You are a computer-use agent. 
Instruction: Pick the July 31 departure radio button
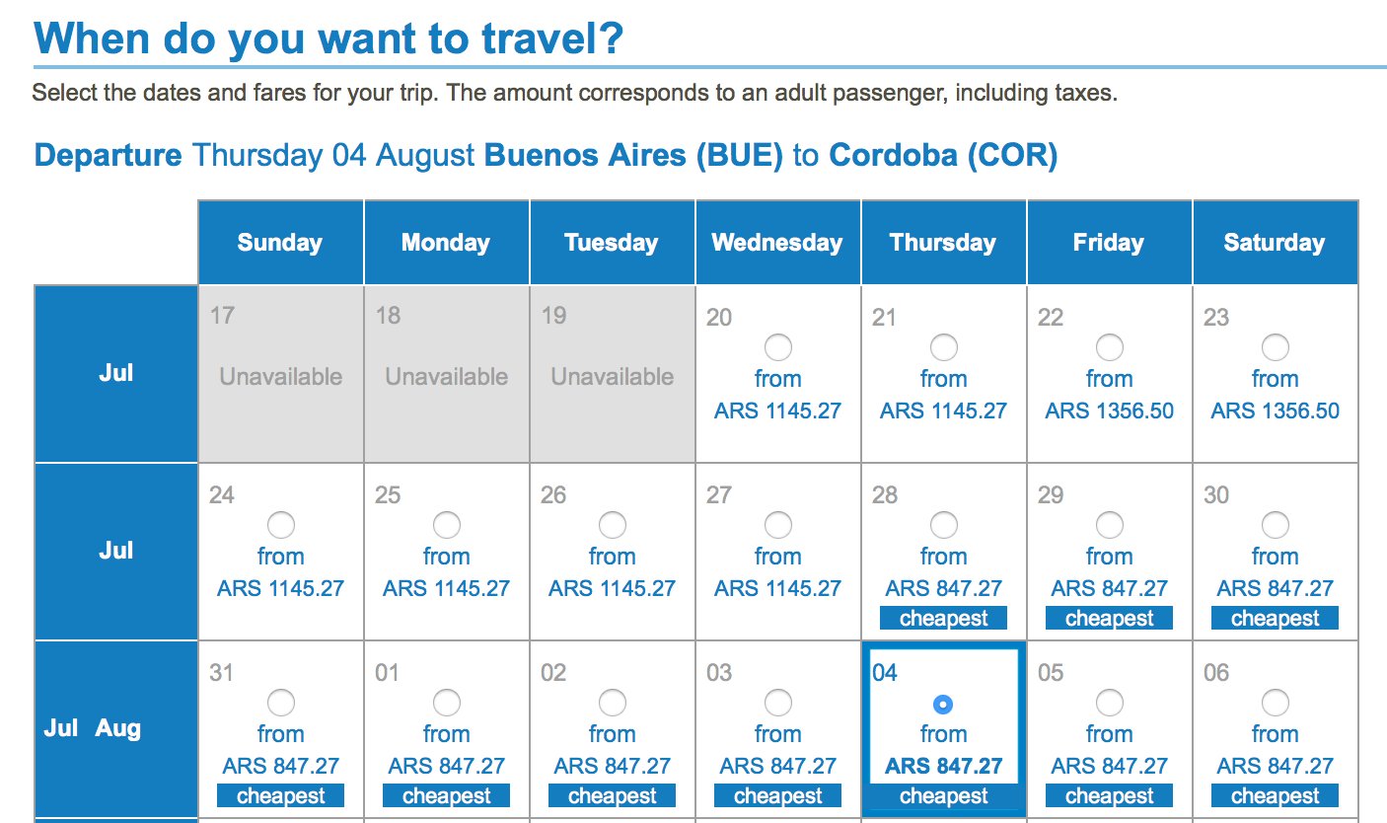click(281, 703)
